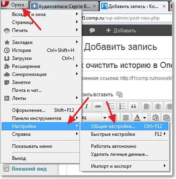Screen dimensions: 176x179
Task: Select the highlighted Настройки item
Action: click(x=41, y=126)
